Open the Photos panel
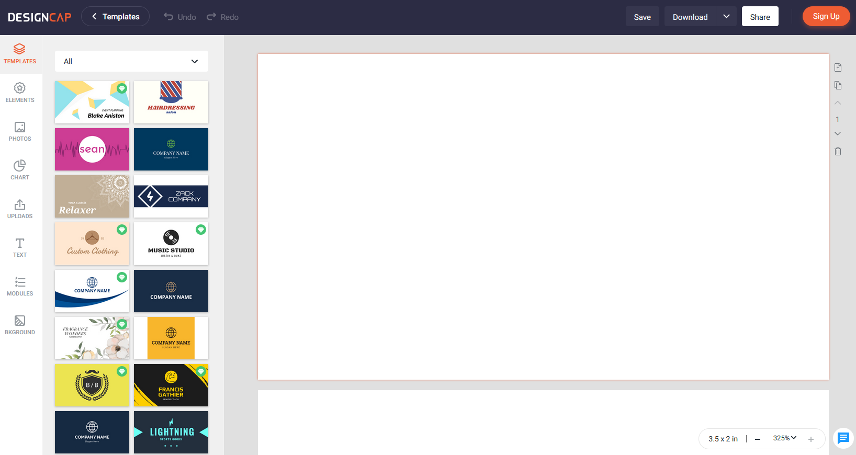This screenshot has height=455, width=856. click(20, 131)
